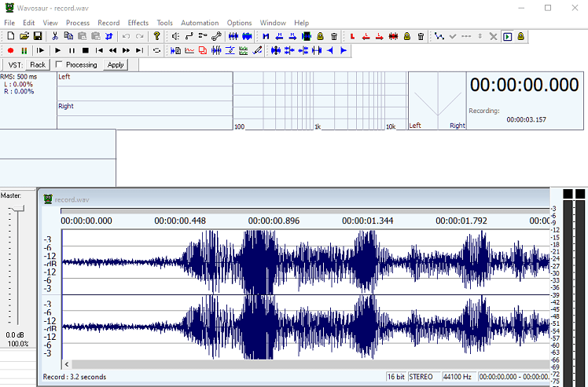588x387 pixels.
Task: Open the Effects menu
Action: (x=138, y=23)
